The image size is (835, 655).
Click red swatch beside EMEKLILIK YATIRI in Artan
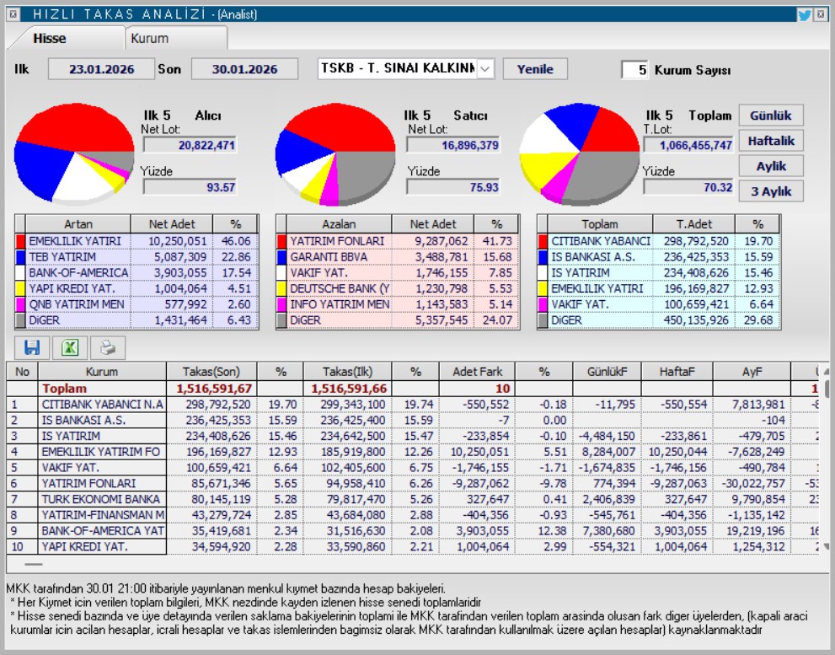(20, 241)
